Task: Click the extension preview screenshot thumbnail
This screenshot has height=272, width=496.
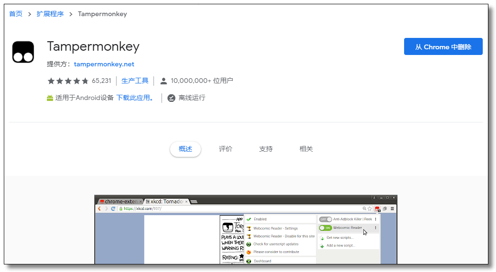Action: [246, 229]
